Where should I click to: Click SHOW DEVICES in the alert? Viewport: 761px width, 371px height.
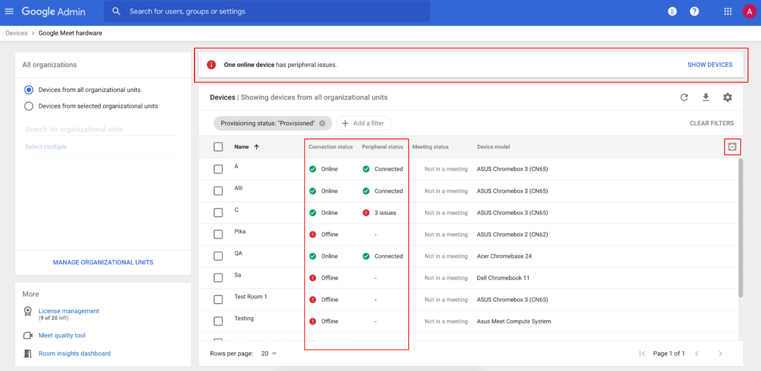click(710, 65)
